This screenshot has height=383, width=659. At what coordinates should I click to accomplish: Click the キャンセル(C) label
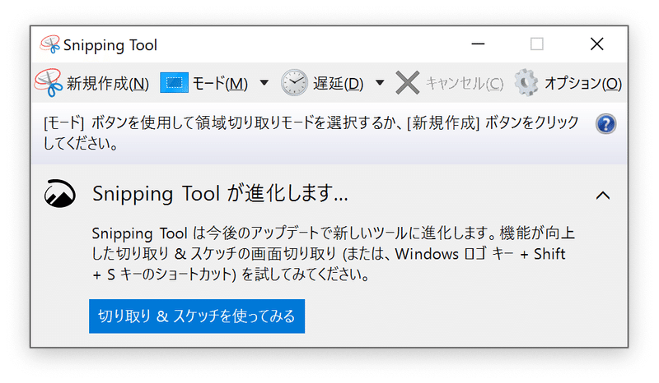point(465,84)
